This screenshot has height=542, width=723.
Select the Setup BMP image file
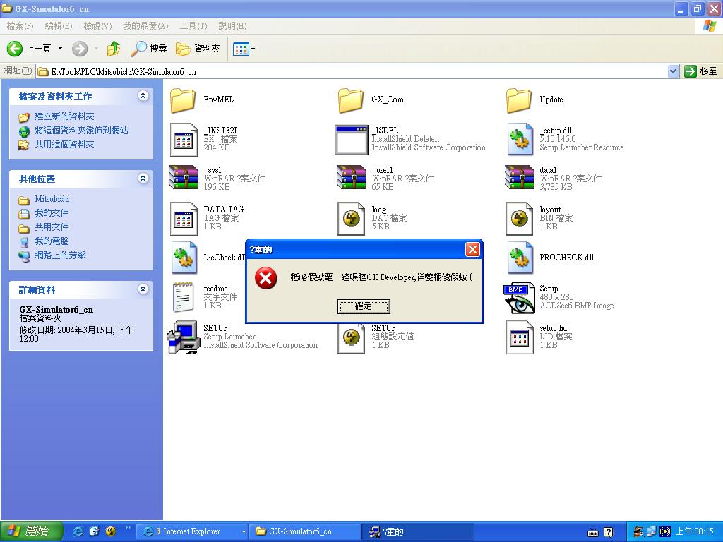[520, 297]
